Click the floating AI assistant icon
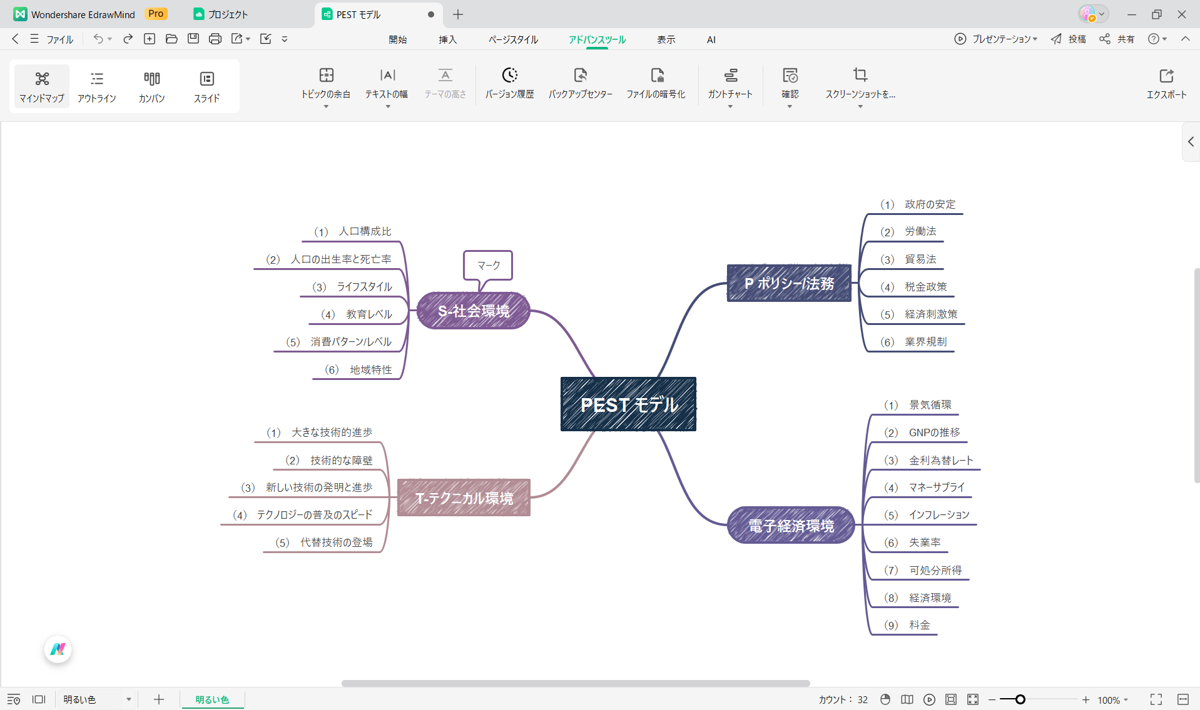The height and width of the screenshot is (710, 1200). click(58, 649)
